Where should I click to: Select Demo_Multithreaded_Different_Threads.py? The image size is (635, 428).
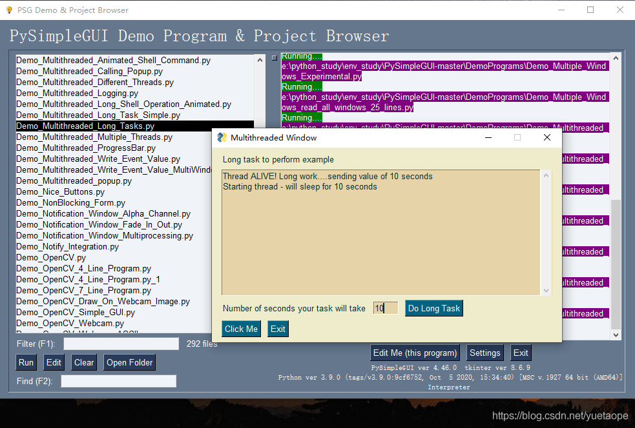click(134, 82)
